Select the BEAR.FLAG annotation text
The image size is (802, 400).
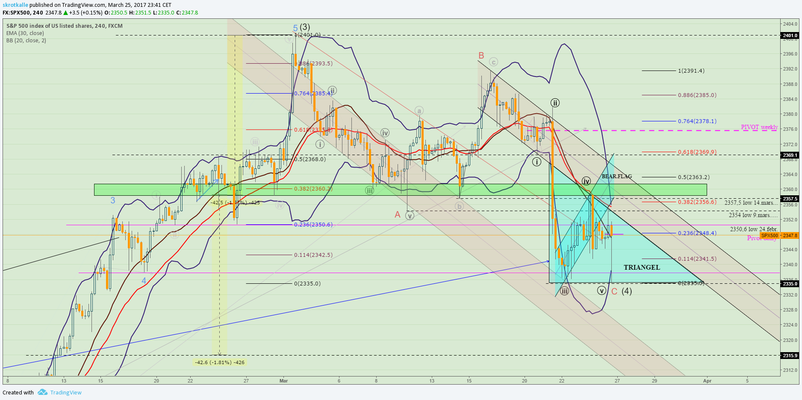point(616,176)
